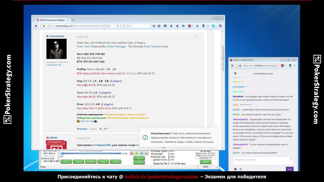This screenshot has width=324, height=182.
Task: Open the downloads arrow icon
Action: 171,26
